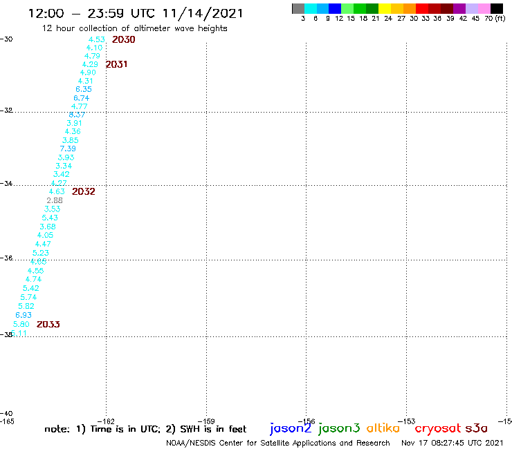Click the '12 hour collection' subtitle
Screen dimensions: 512x449
pyautogui.click(x=134, y=28)
